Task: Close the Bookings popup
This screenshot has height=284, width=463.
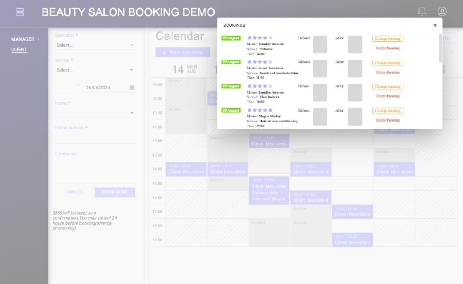Action: [x=434, y=26]
